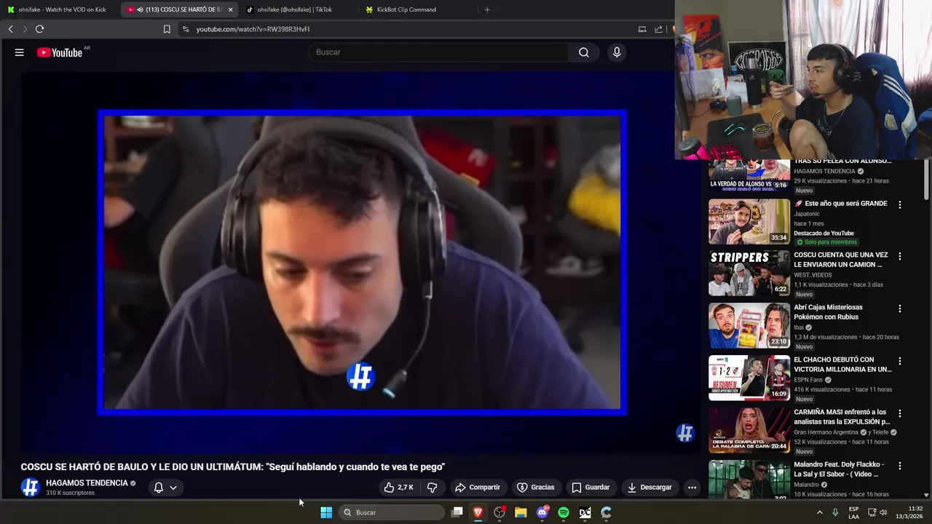Reload the page with the refresh icon
Viewport: 932px width, 524px height.
click(39, 29)
